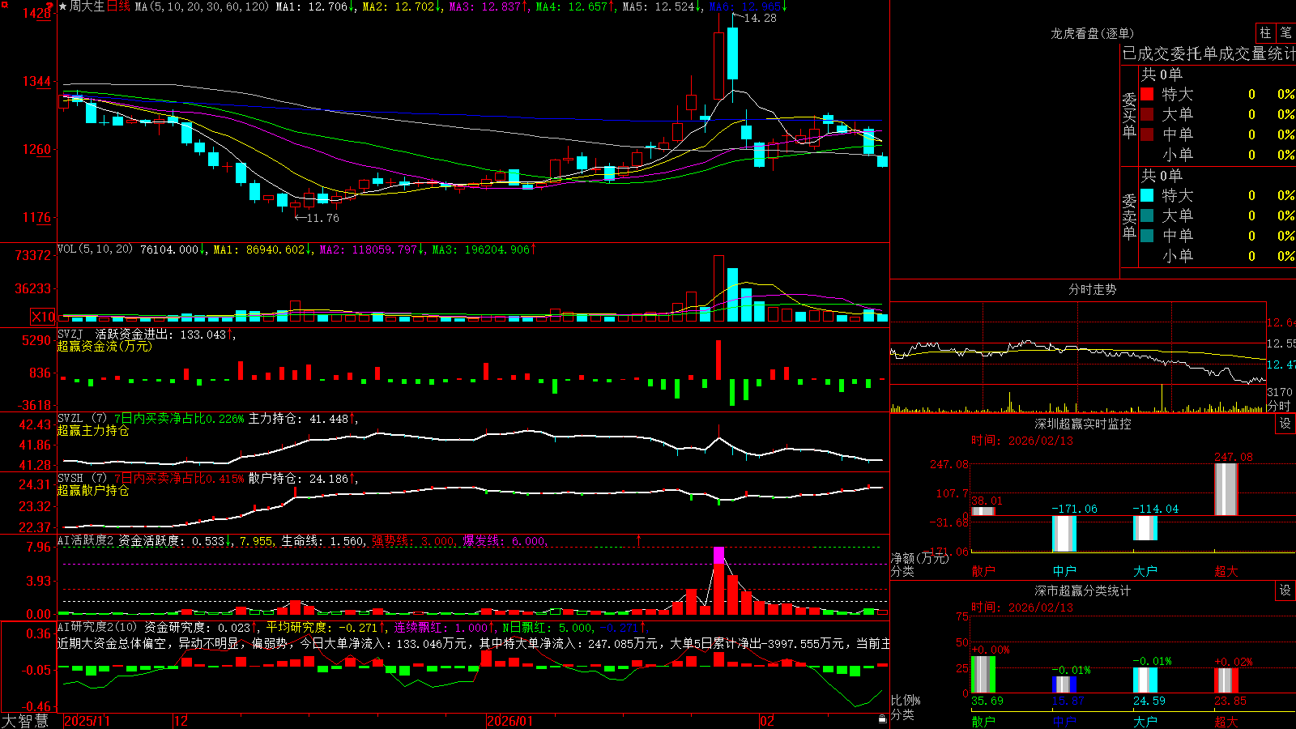Click the star icon before 周大生
This screenshot has height=729, width=1296.
click(x=63, y=6)
